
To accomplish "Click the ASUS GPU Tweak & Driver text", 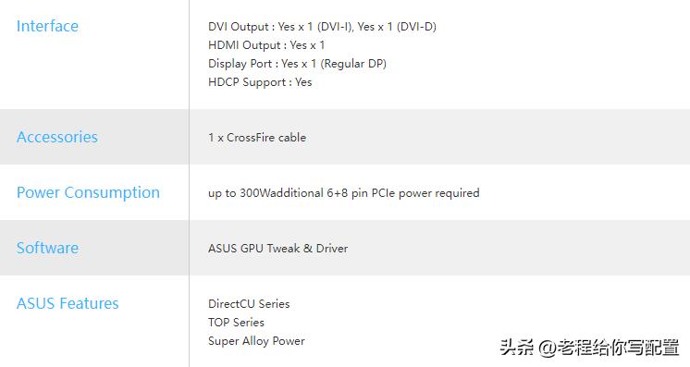I will pos(277,249).
